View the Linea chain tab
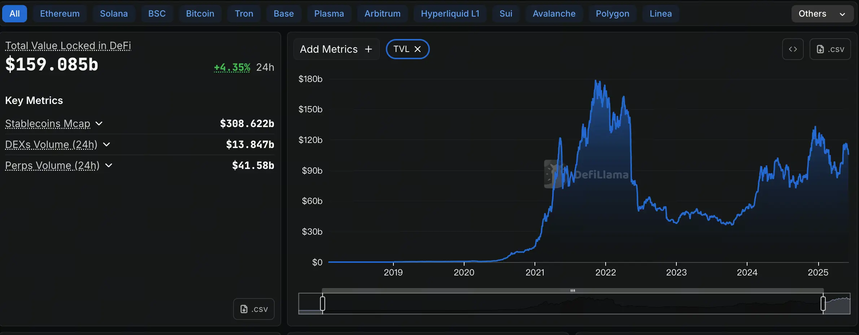Image resolution: width=859 pixels, height=335 pixels. (x=661, y=14)
